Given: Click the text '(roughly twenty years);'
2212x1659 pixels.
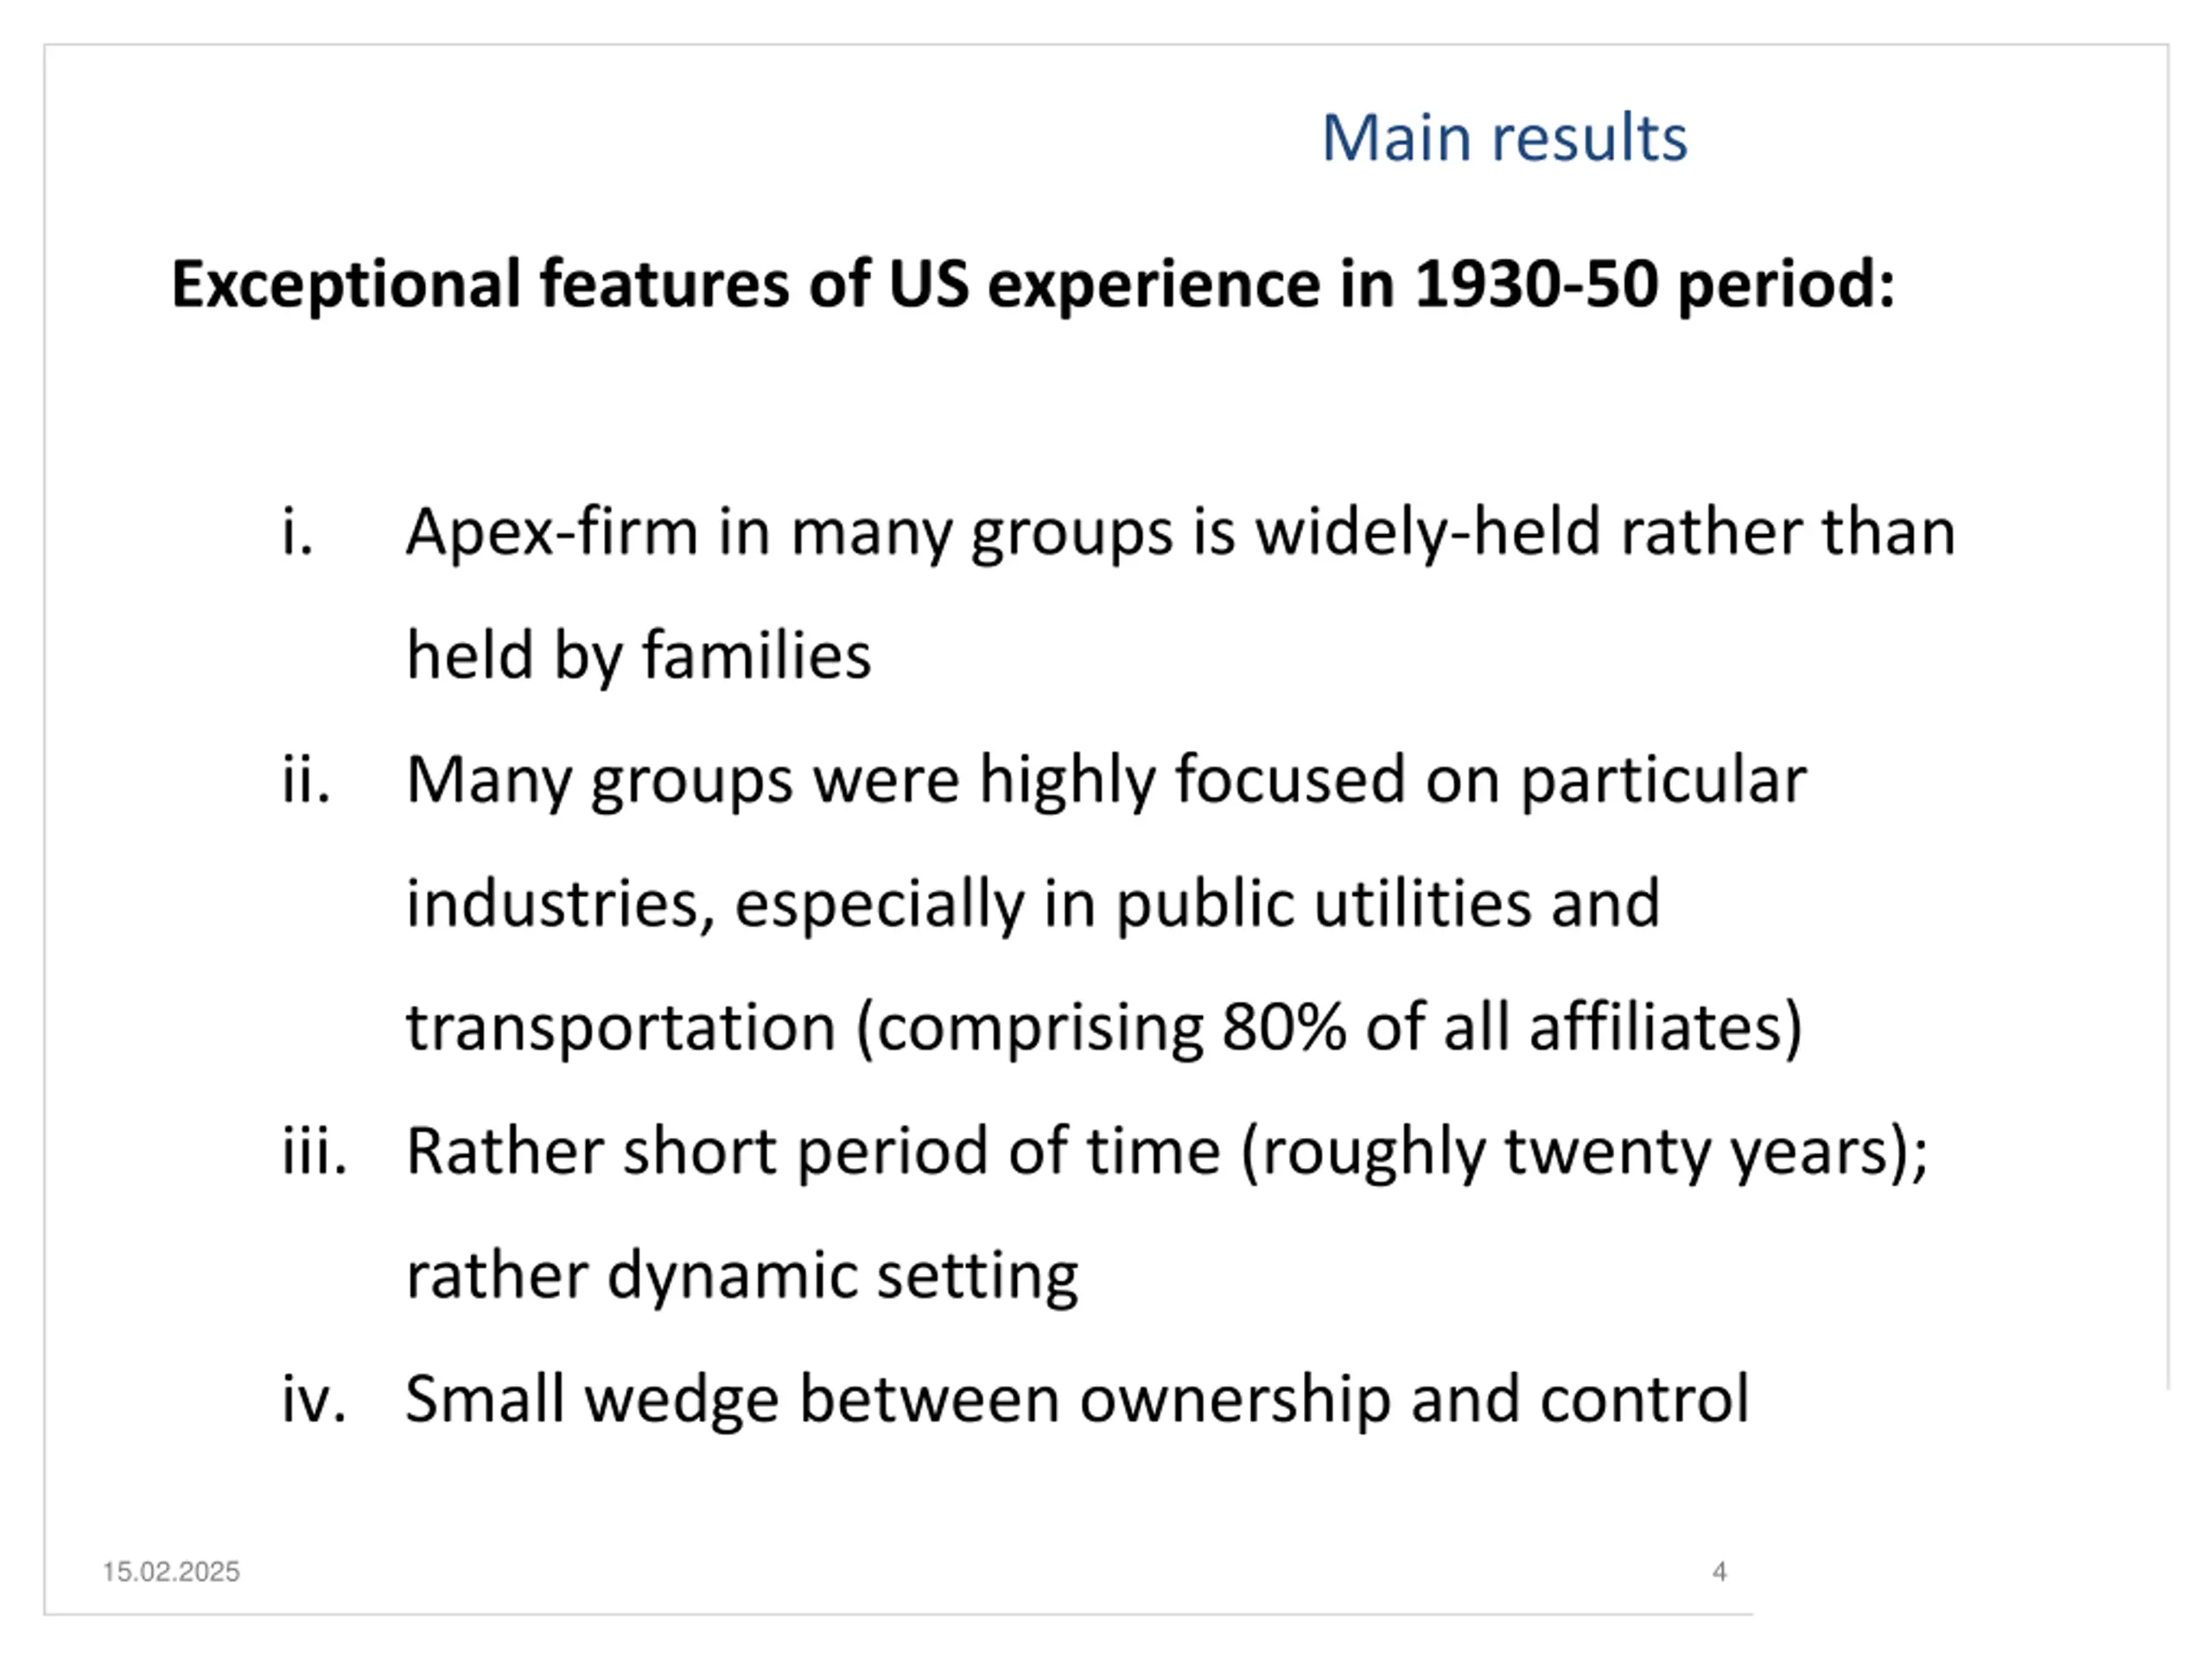Looking at the screenshot, I should coord(1584,1153).
